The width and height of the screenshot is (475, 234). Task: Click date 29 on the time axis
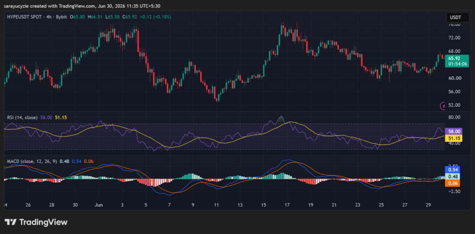tap(428, 205)
